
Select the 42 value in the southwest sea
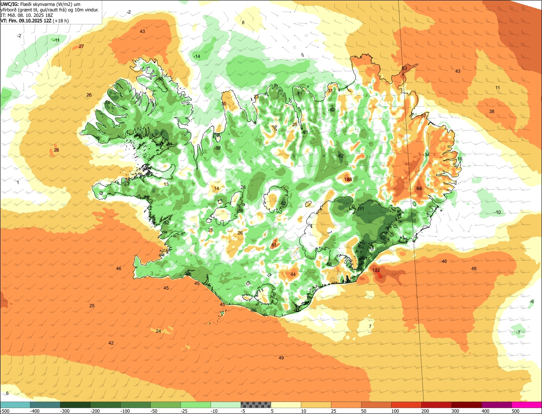(x=111, y=343)
